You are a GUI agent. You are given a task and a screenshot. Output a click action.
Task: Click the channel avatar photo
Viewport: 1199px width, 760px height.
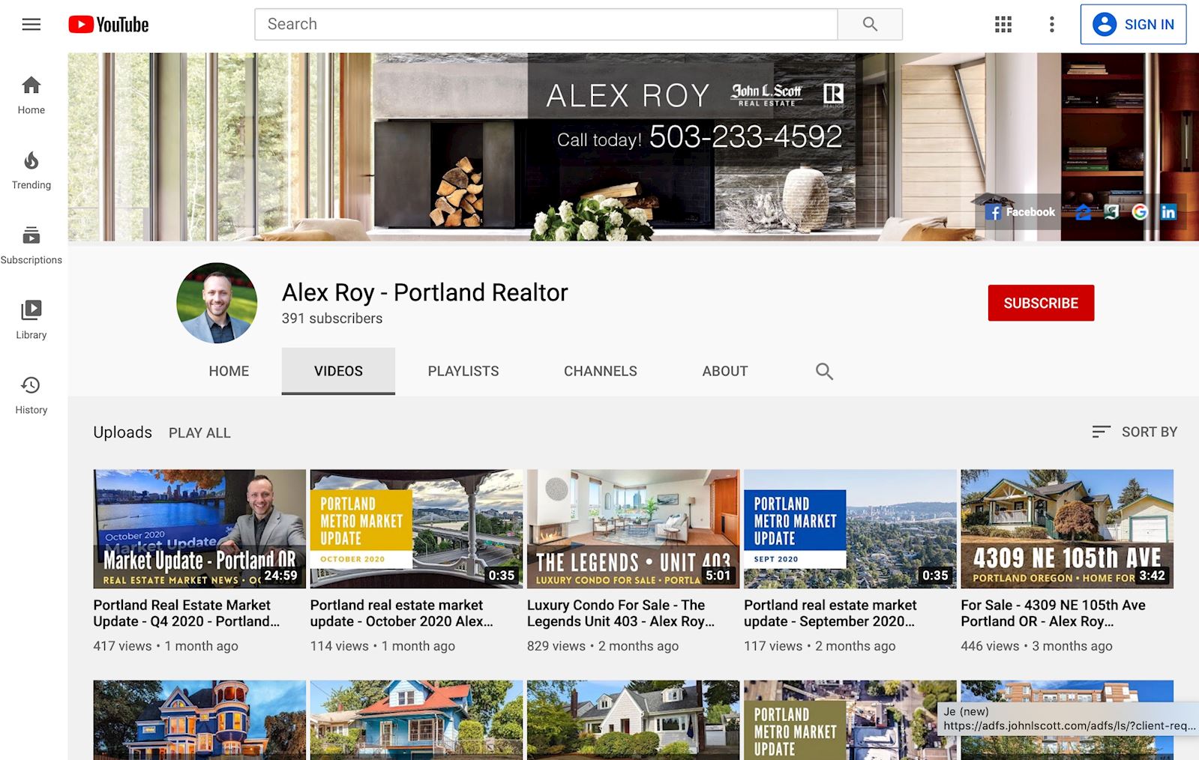pos(217,303)
